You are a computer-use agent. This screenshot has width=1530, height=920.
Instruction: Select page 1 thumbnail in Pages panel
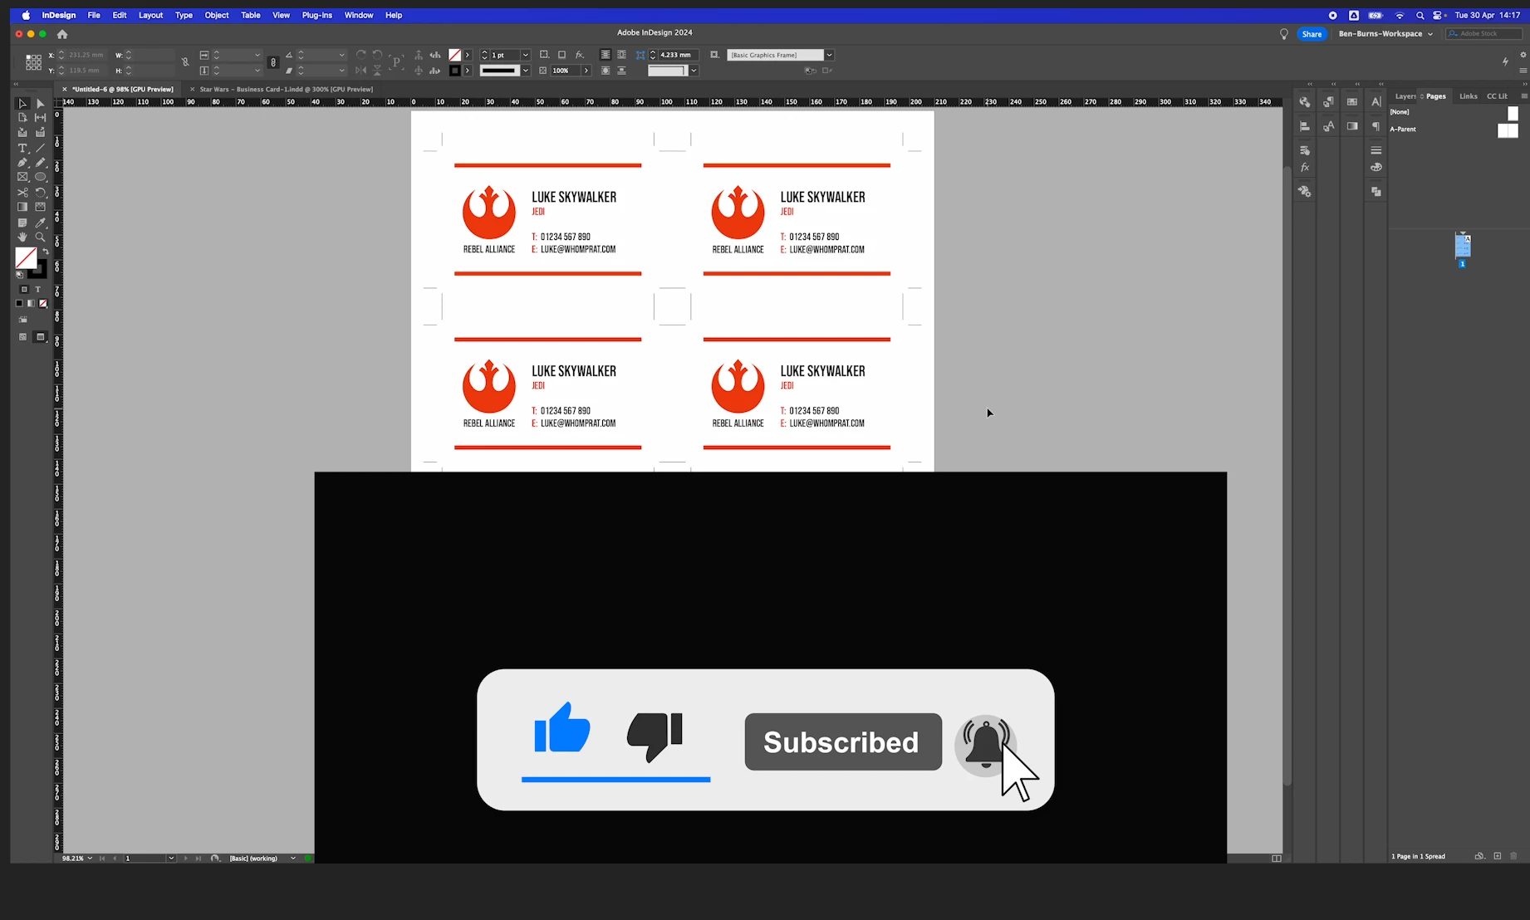(x=1463, y=246)
